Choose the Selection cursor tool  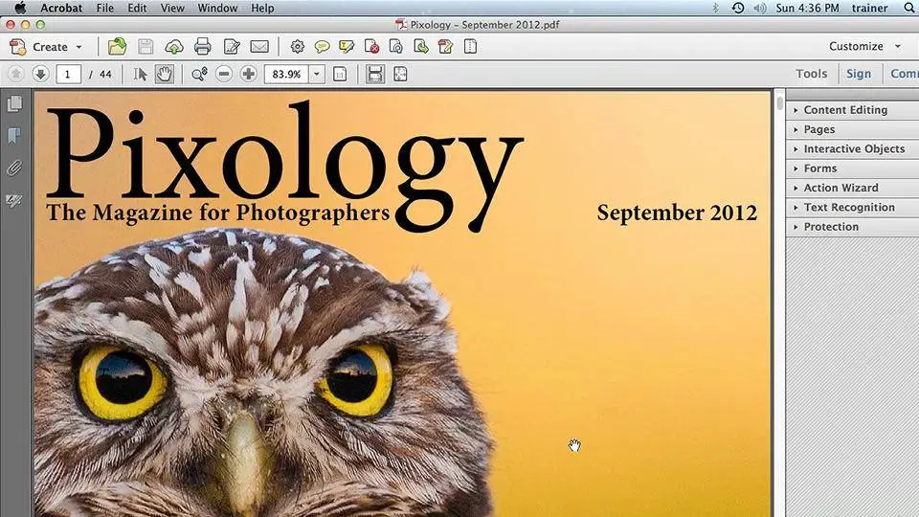click(x=140, y=74)
